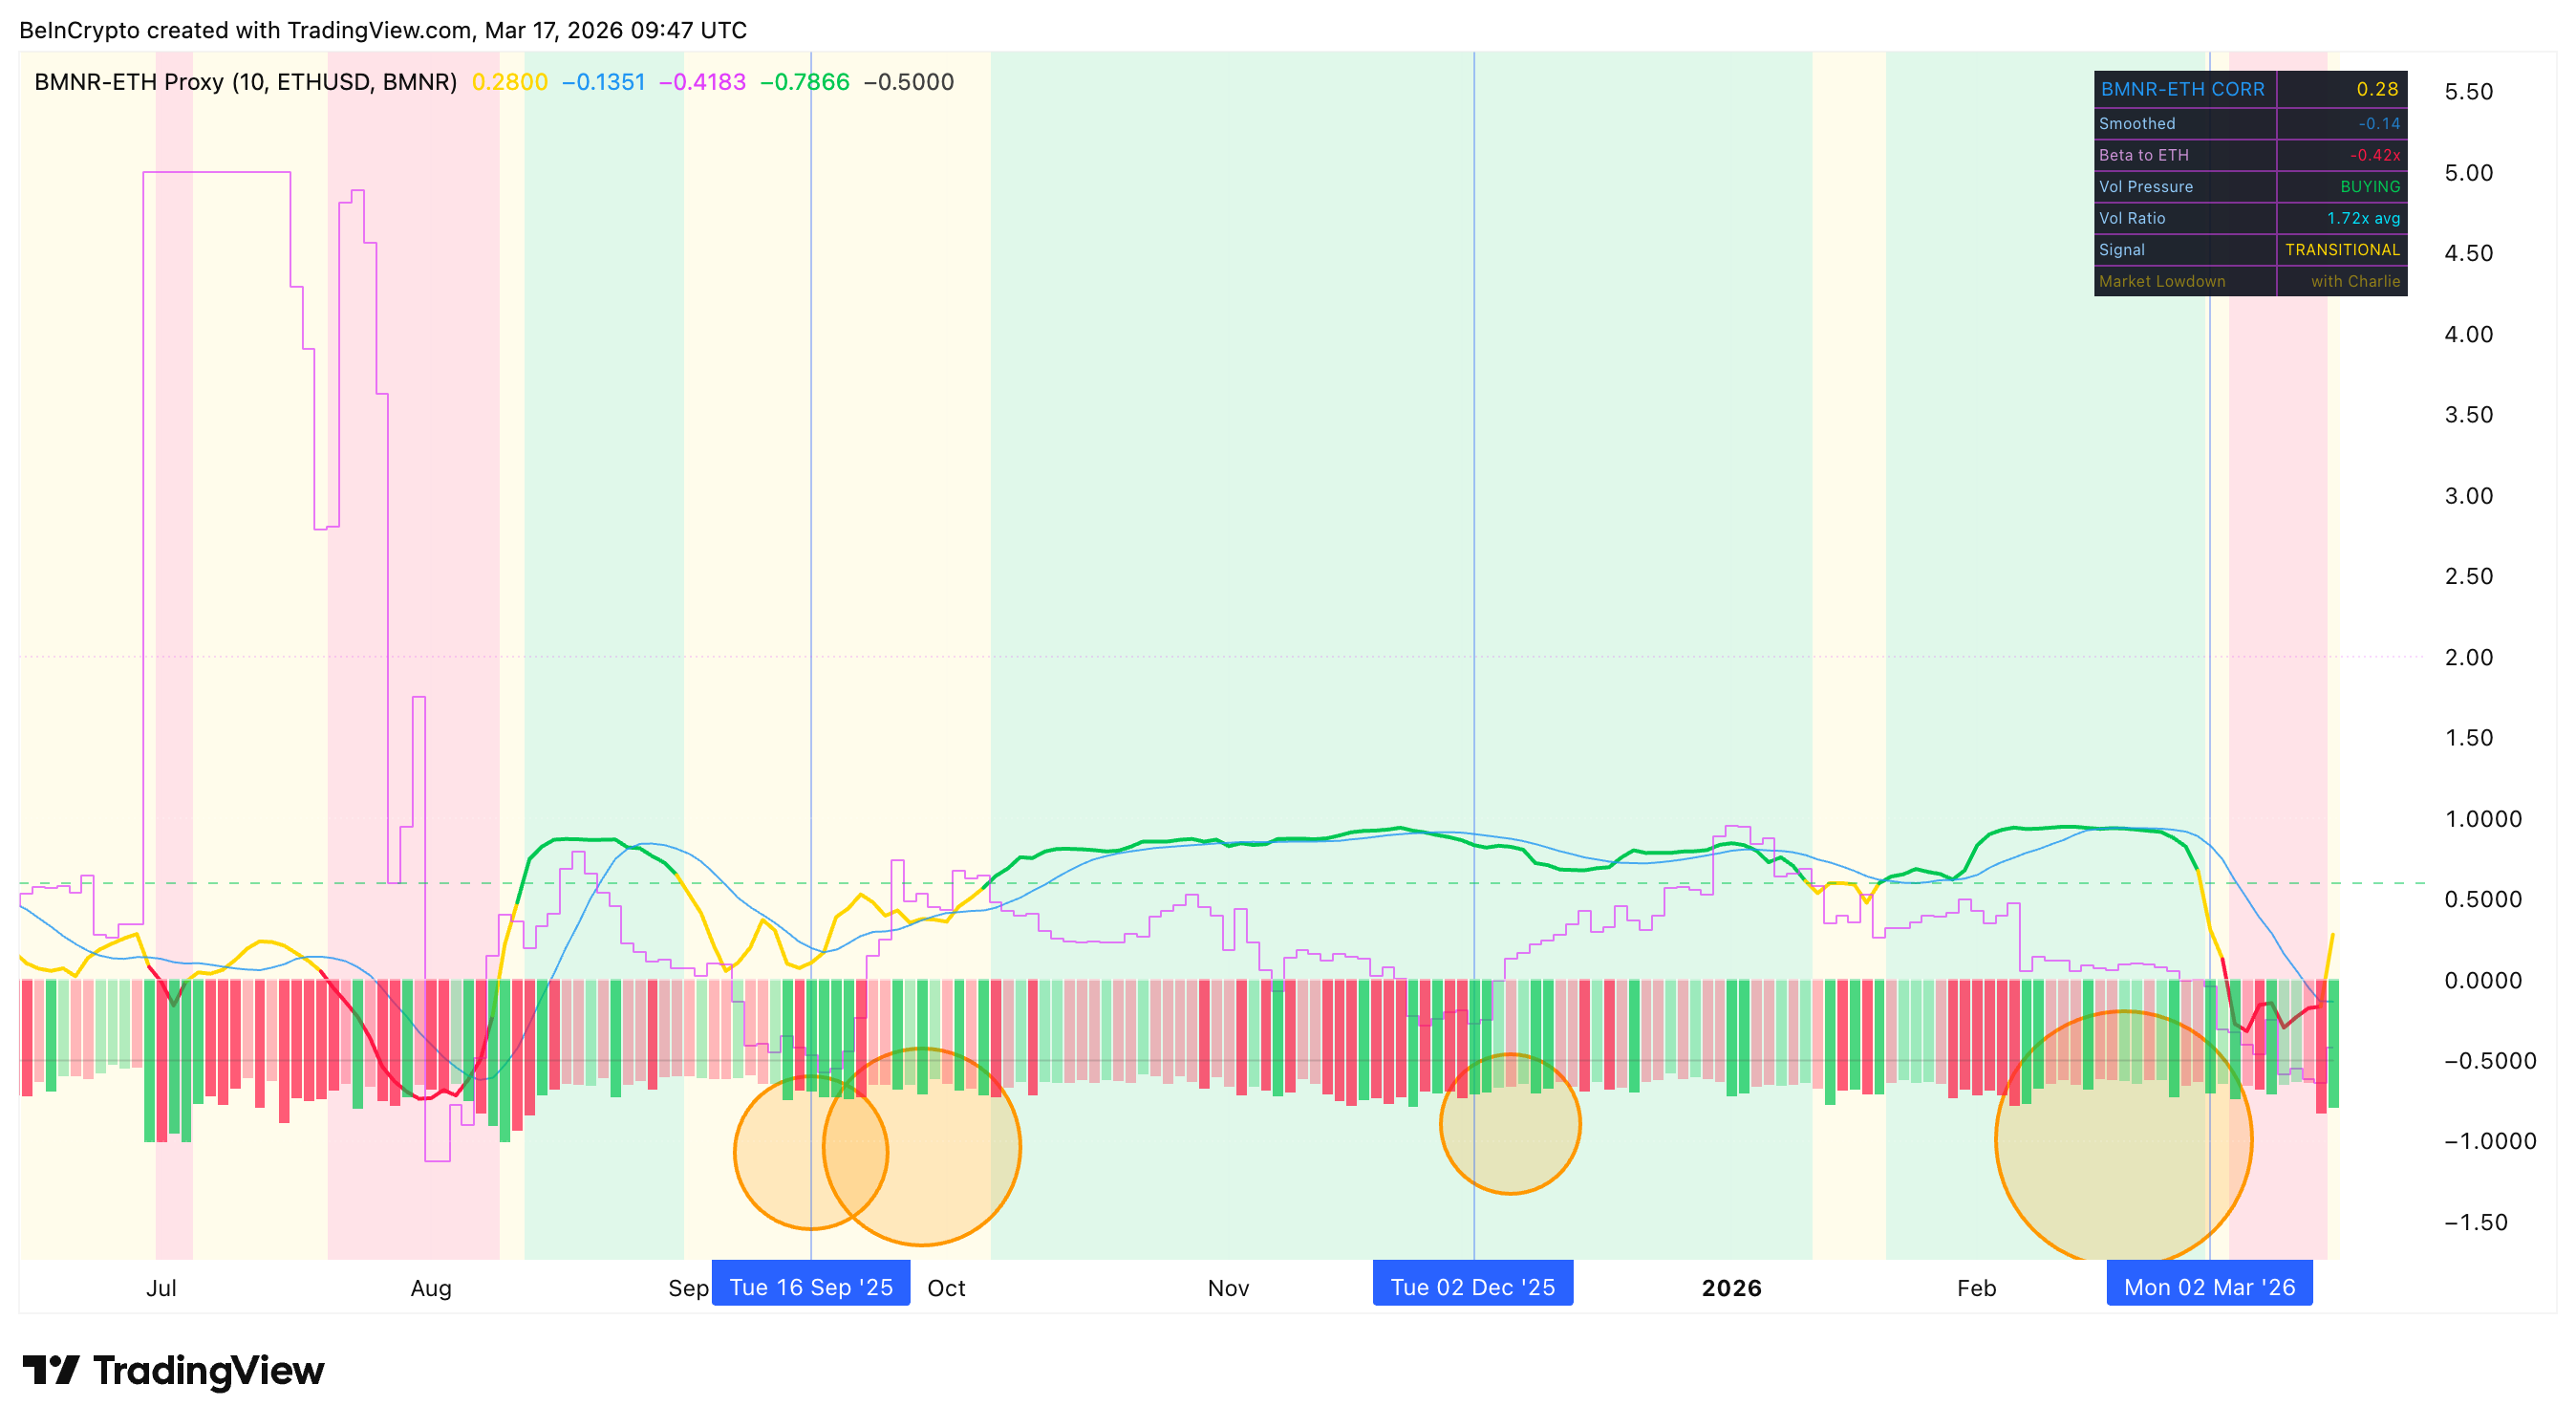This screenshot has height=1428, width=2576.
Task: Open the Tue 16 Sep '25 date badge
Action: [x=811, y=1287]
